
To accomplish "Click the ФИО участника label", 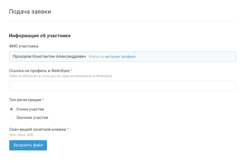I will tap(24, 46).
